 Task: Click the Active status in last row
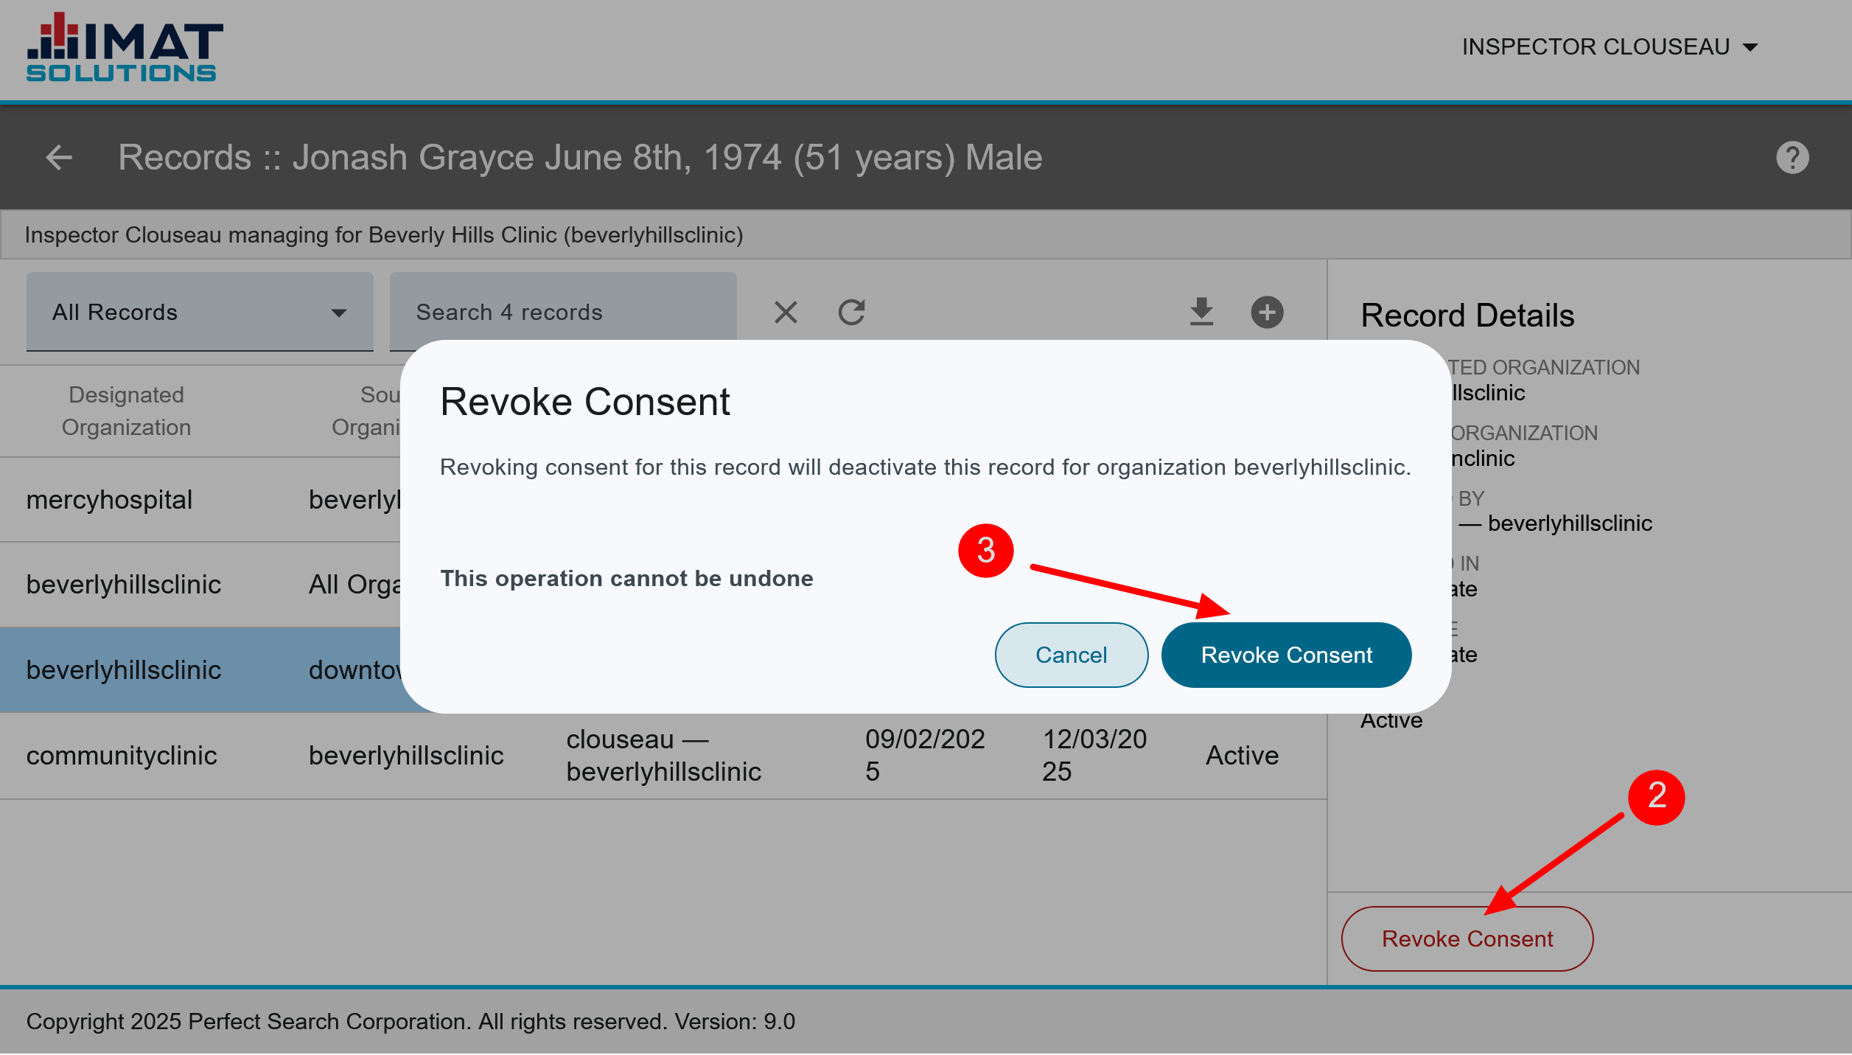1242,756
